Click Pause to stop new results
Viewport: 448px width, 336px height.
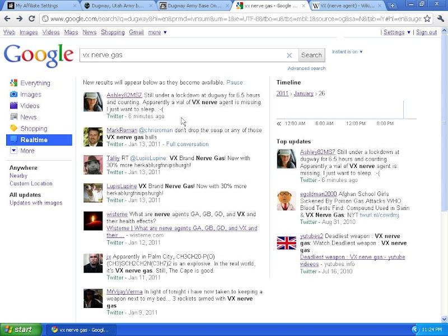tap(235, 82)
